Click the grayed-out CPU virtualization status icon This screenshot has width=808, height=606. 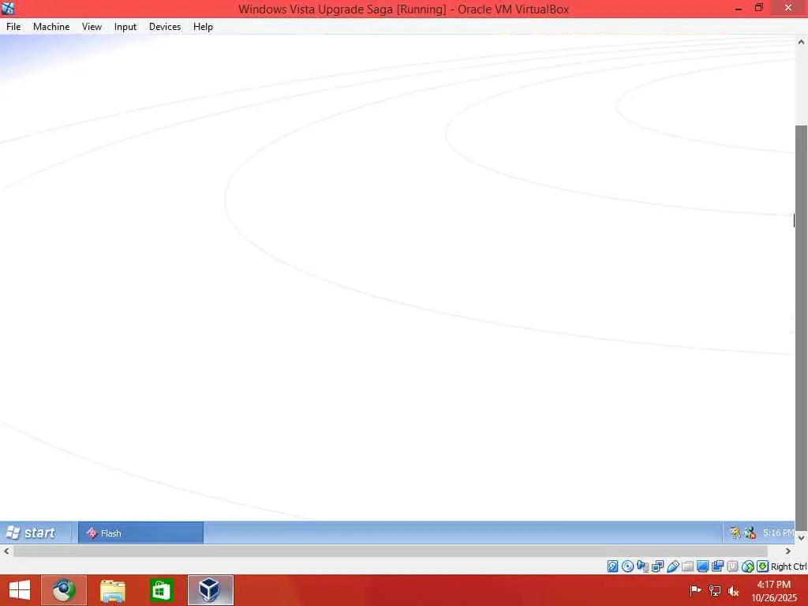732,567
